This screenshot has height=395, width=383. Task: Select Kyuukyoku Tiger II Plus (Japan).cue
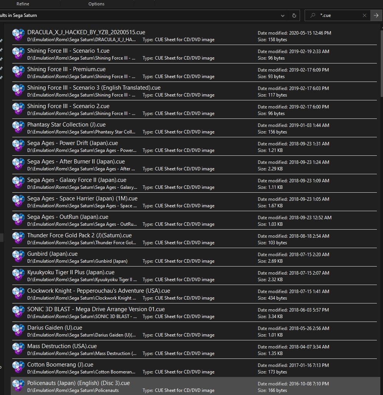[71, 272]
